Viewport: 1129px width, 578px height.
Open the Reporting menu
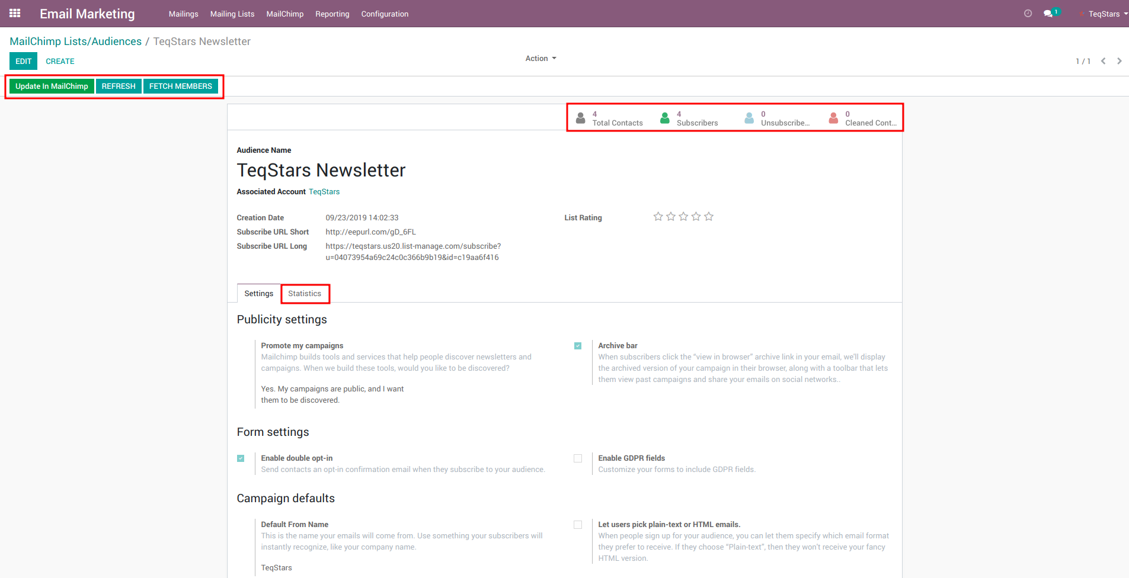click(332, 14)
